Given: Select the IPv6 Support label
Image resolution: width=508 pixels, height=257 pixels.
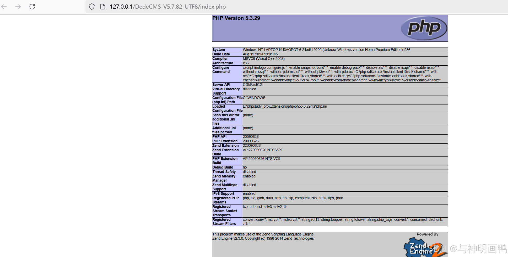Looking at the screenshot, I should (223, 193).
